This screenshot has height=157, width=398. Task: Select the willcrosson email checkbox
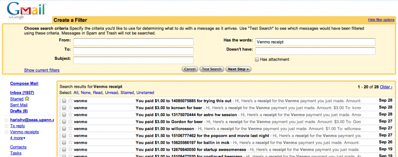tap(64, 129)
